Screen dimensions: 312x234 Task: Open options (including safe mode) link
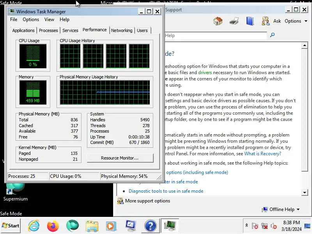coord(197,172)
